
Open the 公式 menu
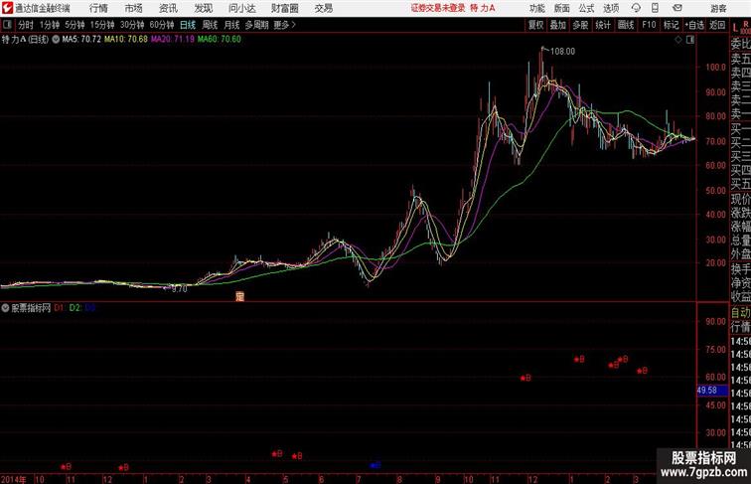(x=586, y=8)
